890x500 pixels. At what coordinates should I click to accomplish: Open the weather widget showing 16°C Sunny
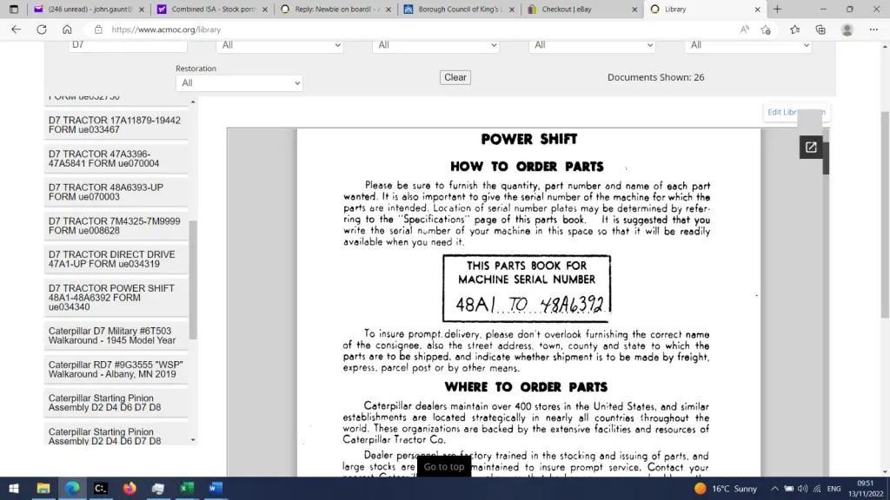726,489
